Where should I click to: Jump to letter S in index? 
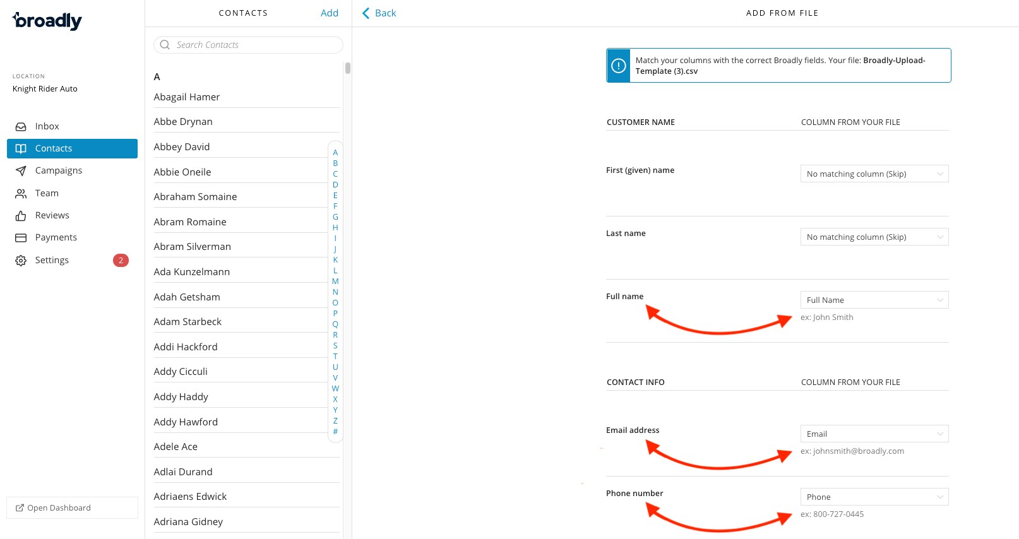[x=335, y=346]
